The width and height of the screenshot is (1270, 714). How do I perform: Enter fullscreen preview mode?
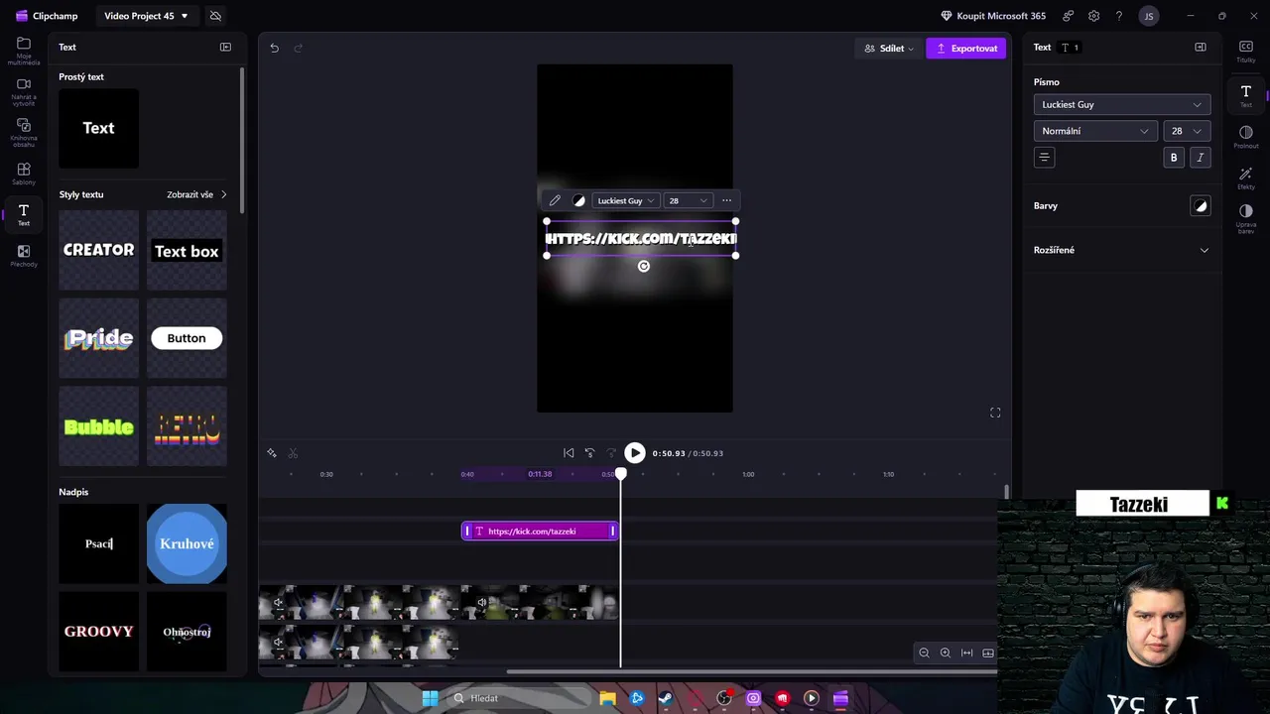click(995, 413)
